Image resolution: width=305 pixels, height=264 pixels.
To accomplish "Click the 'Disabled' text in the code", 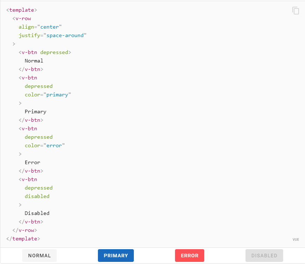I will 37,213.
